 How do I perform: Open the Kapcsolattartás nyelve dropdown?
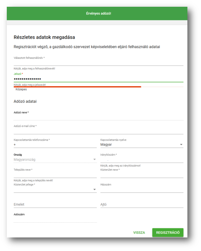[142, 145]
